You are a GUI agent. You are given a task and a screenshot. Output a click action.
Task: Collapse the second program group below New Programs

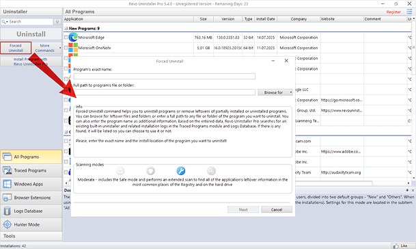(66, 131)
